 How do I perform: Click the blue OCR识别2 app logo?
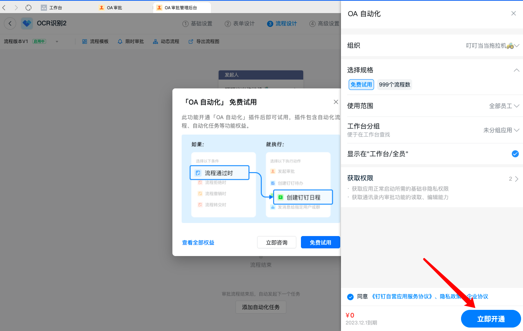coord(27,23)
